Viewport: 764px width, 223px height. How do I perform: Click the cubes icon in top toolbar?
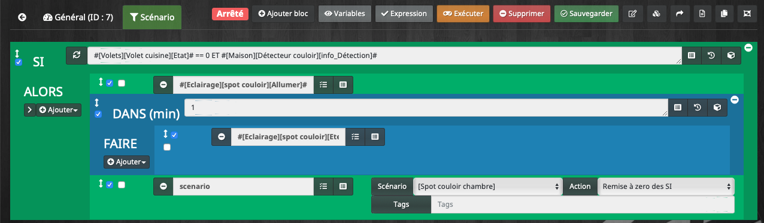tap(656, 13)
